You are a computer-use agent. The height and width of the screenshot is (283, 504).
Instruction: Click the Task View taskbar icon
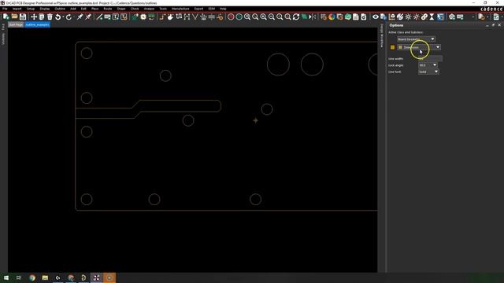[19, 277]
